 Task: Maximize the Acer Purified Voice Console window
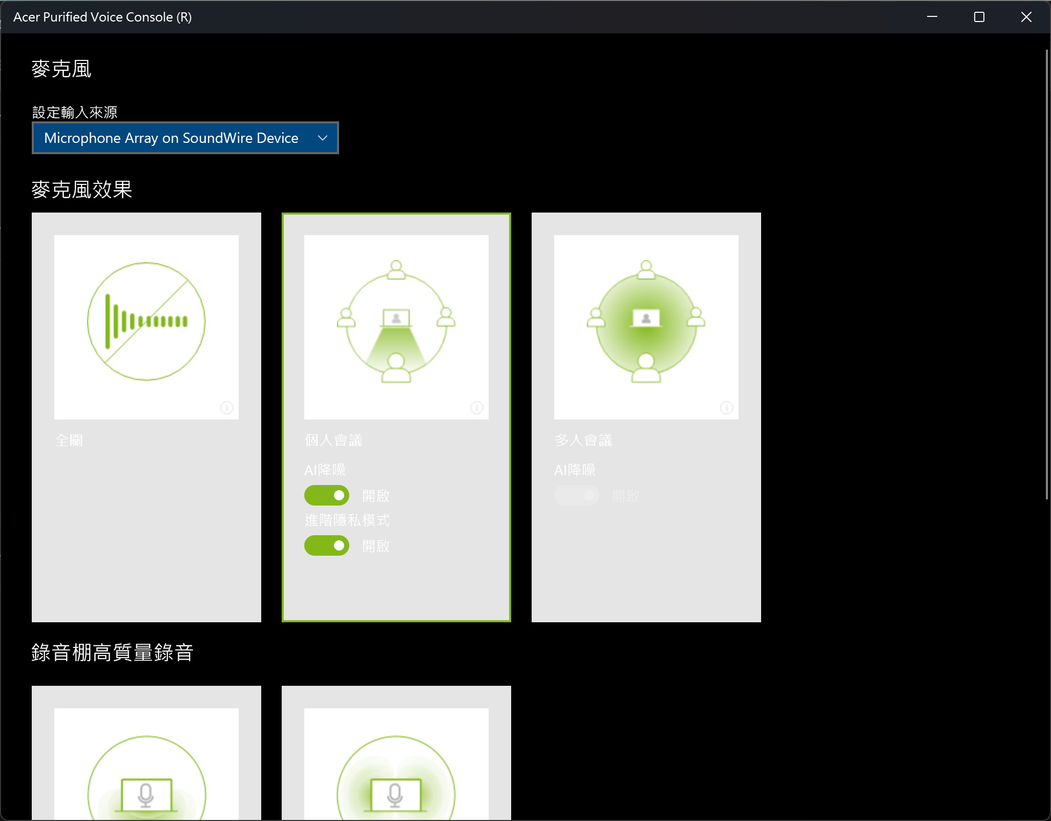tap(979, 17)
